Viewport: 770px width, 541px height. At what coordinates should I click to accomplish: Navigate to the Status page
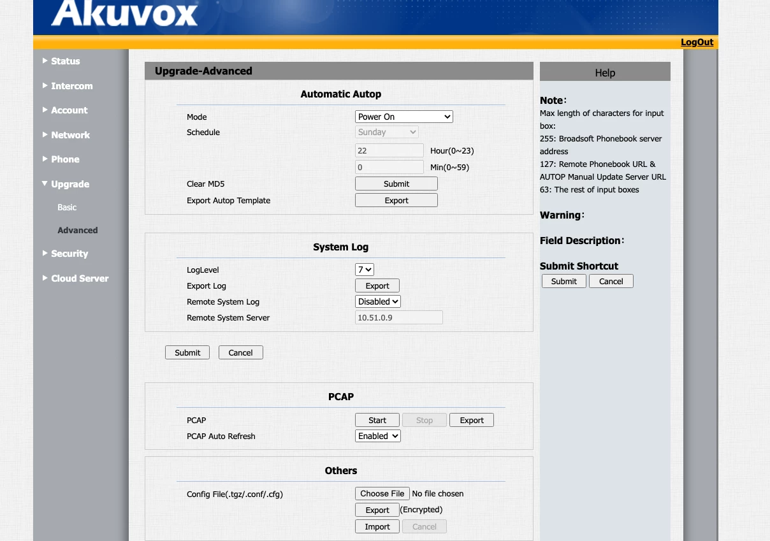point(65,61)
